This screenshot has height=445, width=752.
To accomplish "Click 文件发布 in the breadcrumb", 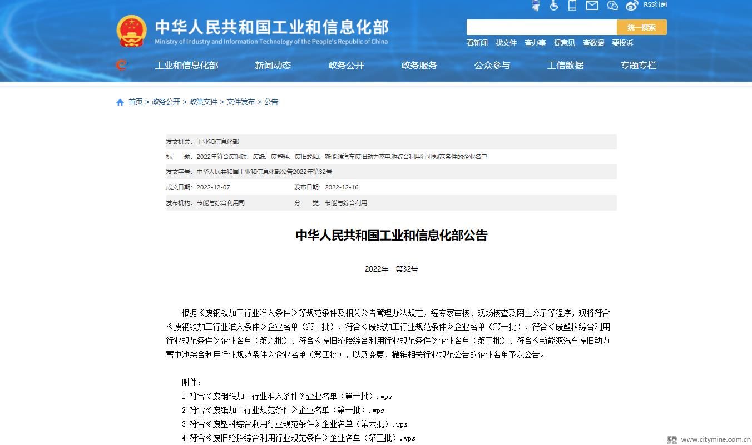I will (241, 102).
